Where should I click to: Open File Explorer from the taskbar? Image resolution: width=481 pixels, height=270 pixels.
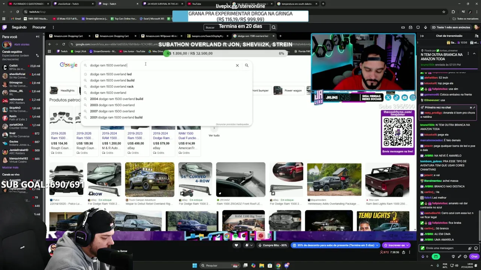tap(262, 265)
